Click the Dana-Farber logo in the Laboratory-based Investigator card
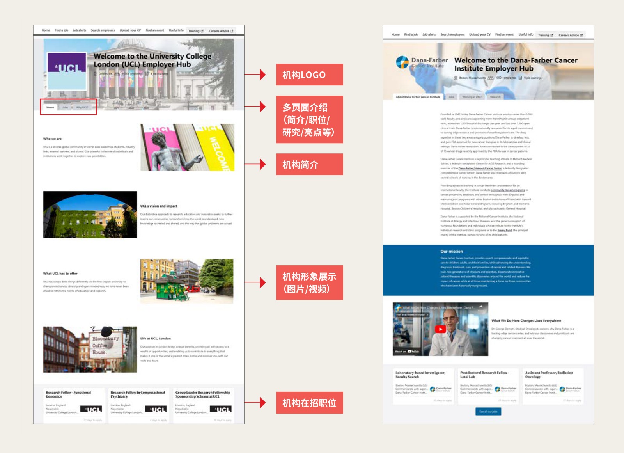Screen dimensions: 624x453 click(x=441, y=389)
